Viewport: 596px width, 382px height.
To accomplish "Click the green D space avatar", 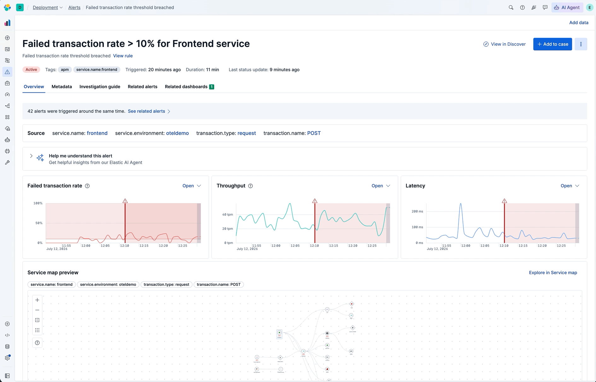I will [x=20, y=7].
